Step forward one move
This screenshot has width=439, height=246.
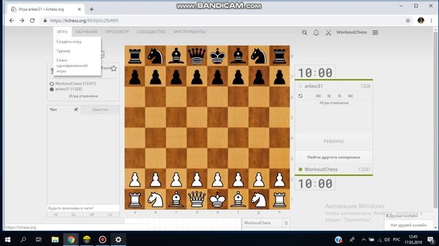[x=340, y=96]
